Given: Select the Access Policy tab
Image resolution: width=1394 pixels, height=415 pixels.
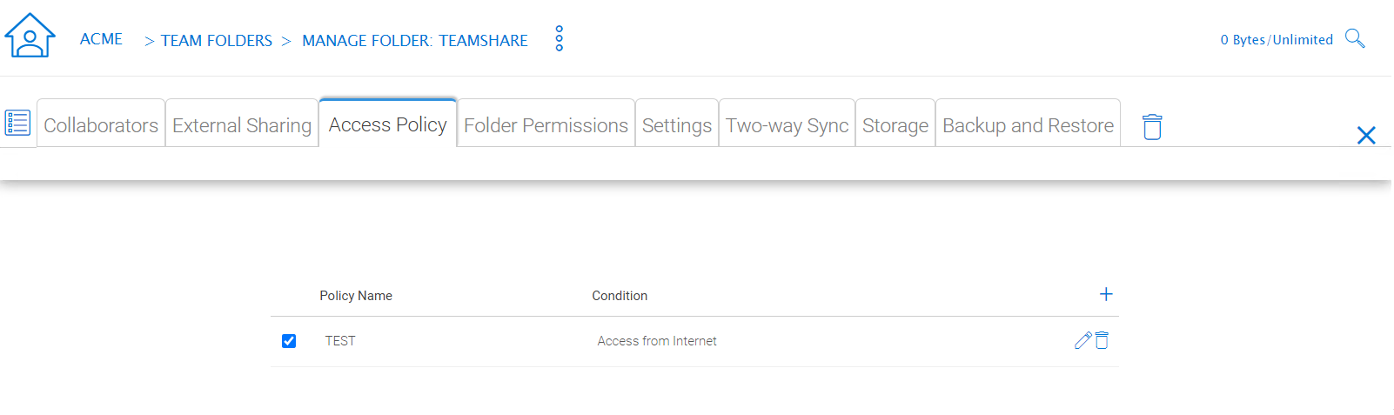Looking at the screenshot, I should tap(388, 123).
